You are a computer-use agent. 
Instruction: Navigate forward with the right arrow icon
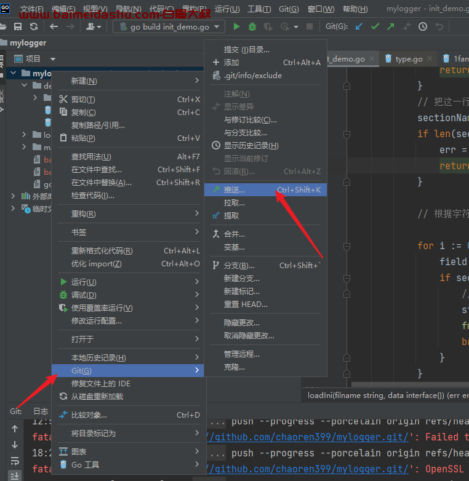[70, 26]
